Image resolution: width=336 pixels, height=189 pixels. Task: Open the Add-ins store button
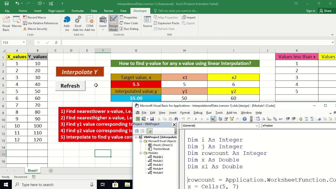point(67,23)
